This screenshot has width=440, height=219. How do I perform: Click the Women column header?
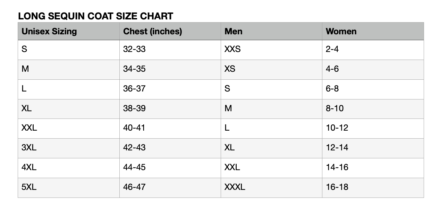pyautogui.click(x=341, y=31)
